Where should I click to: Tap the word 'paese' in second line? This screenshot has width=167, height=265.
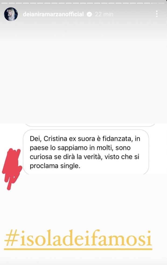click(39, 148)
